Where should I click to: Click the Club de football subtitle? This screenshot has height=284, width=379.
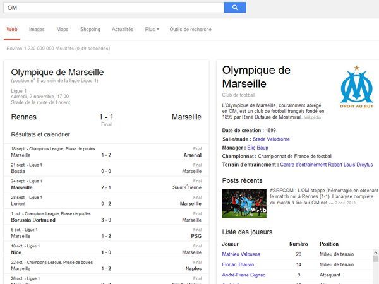pos(239,95)
